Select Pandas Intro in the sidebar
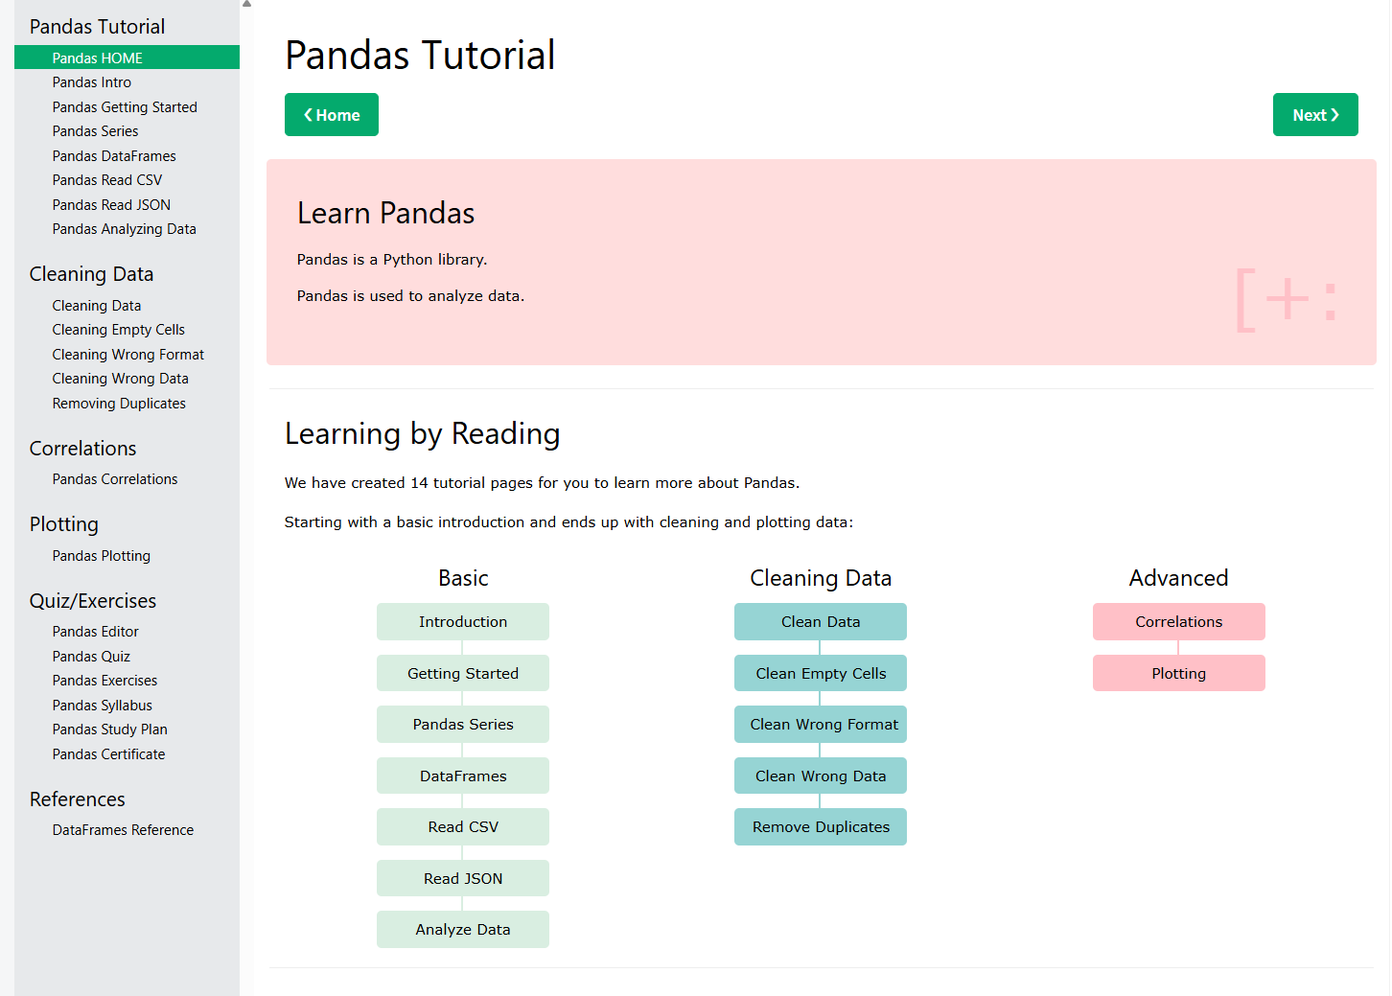Viewport: 1392px width, 996px height. (92, 81)
